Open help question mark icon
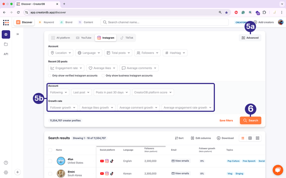The width and height of the screenshot is (286, 178). click(6, 163)
